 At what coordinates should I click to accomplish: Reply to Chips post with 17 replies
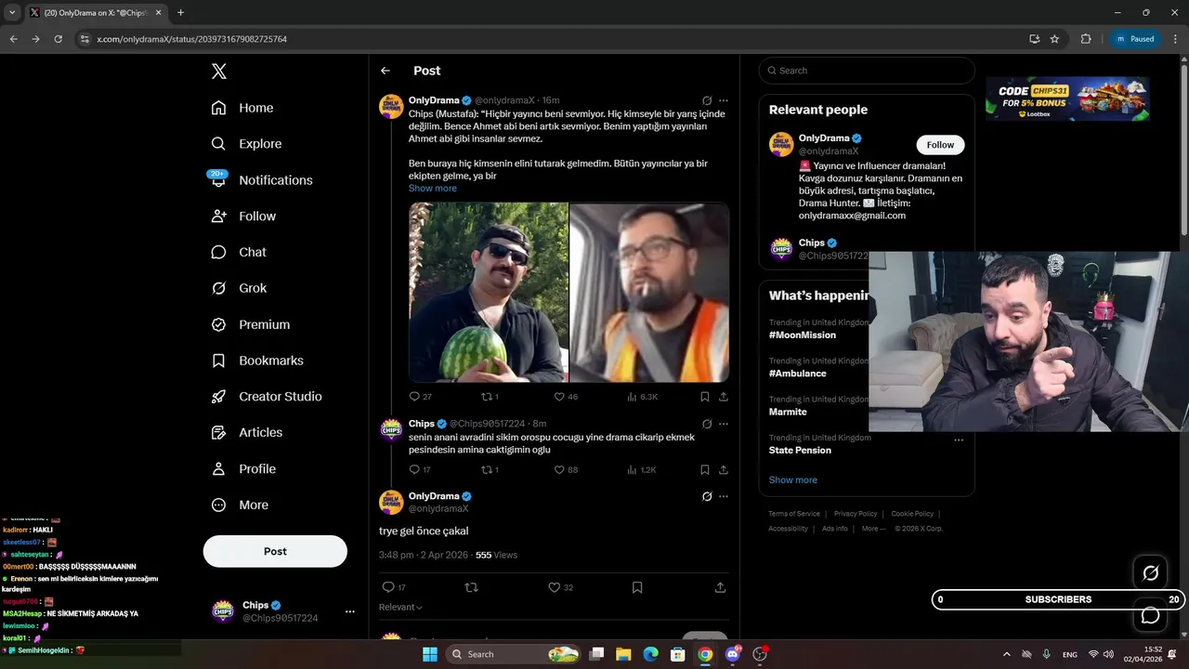tap(415, 470)
